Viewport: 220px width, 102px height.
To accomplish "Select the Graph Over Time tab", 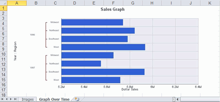I will point(54,99).
